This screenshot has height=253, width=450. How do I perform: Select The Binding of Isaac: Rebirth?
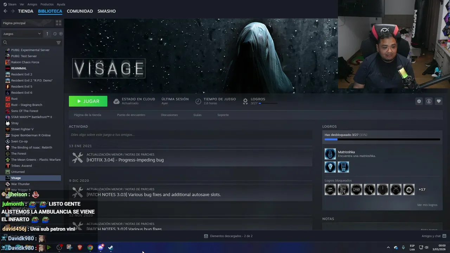(32, 147)
